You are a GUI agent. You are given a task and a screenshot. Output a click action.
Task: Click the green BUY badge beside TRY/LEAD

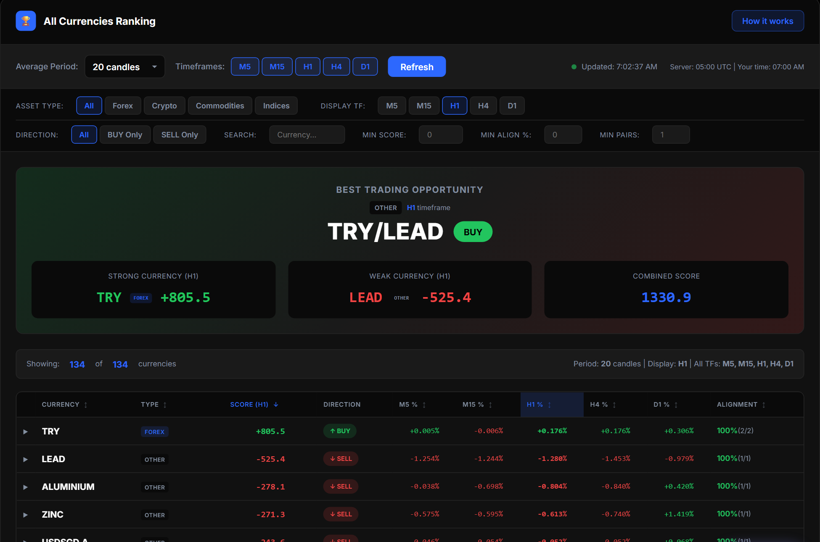click(x=473, y=232)
